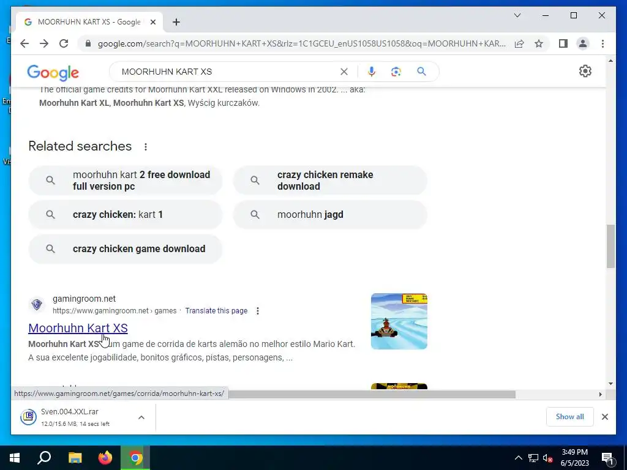Screen dimensions: 627x470
Task: Clear the search box text
Action: click(344, 72)
